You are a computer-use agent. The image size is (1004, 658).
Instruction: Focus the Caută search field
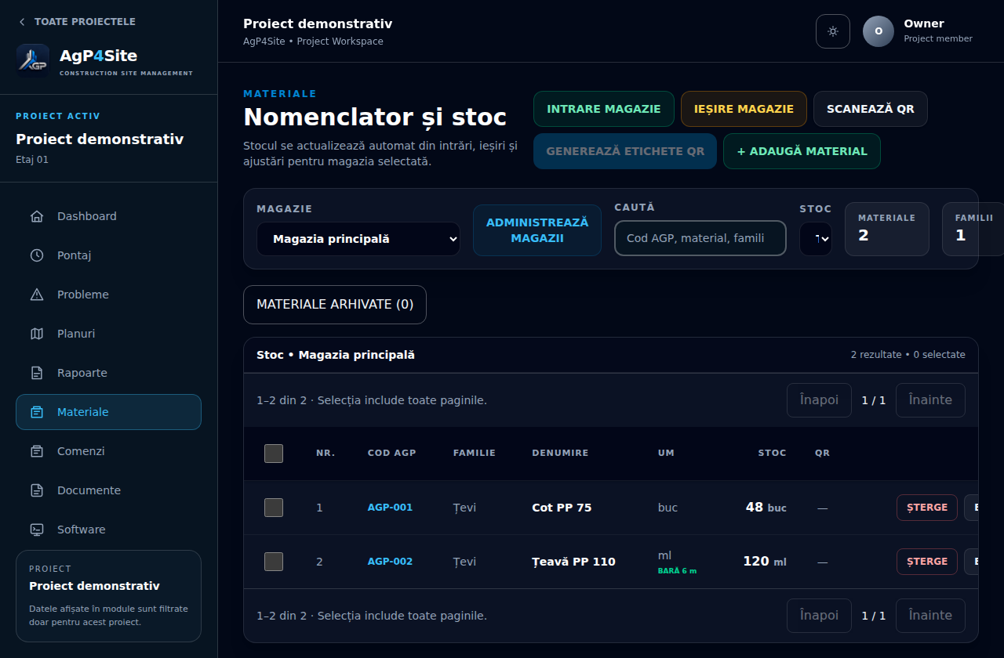pyautogui.click(x=700, y=238)
